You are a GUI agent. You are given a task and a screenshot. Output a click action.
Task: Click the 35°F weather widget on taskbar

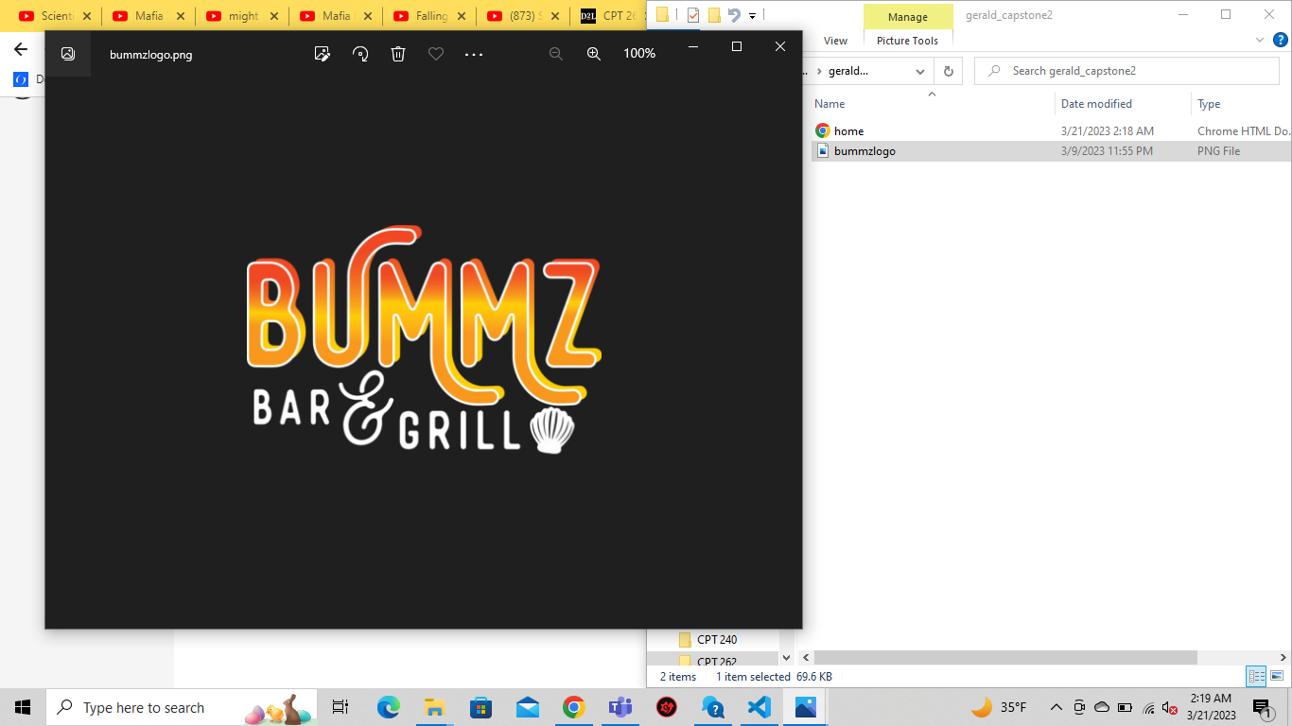click(x=999, y=707)
